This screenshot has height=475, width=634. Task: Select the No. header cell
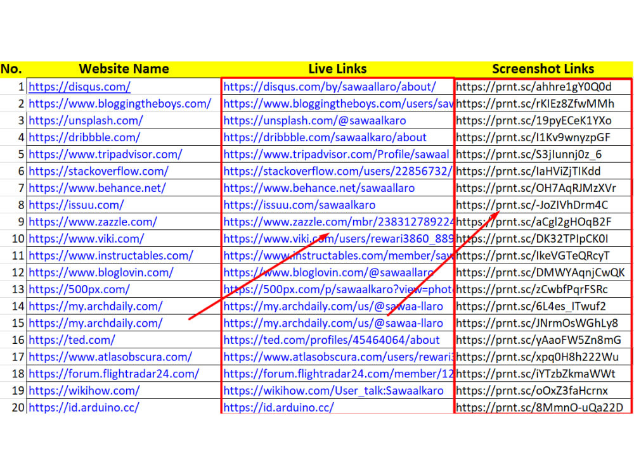(13, 69)
